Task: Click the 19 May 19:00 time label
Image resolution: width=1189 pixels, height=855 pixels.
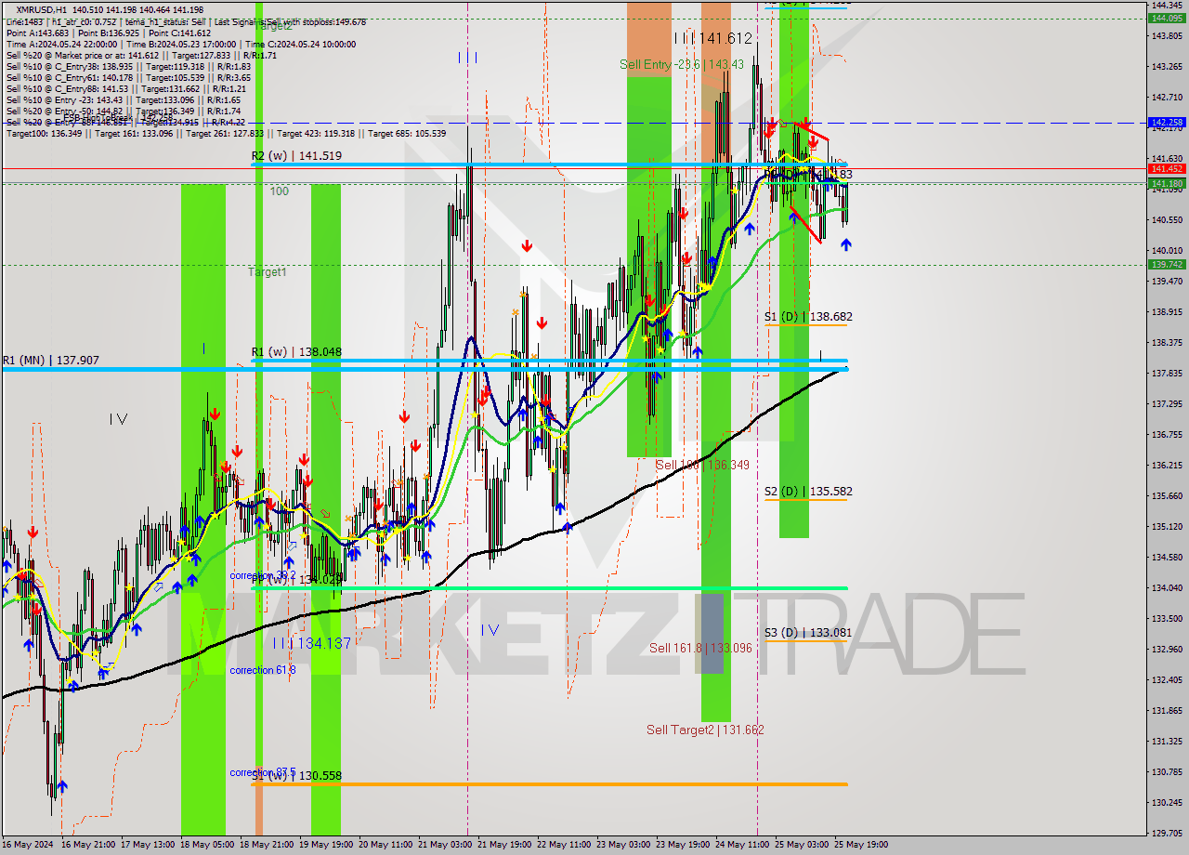Action: (x=326, y=845)
